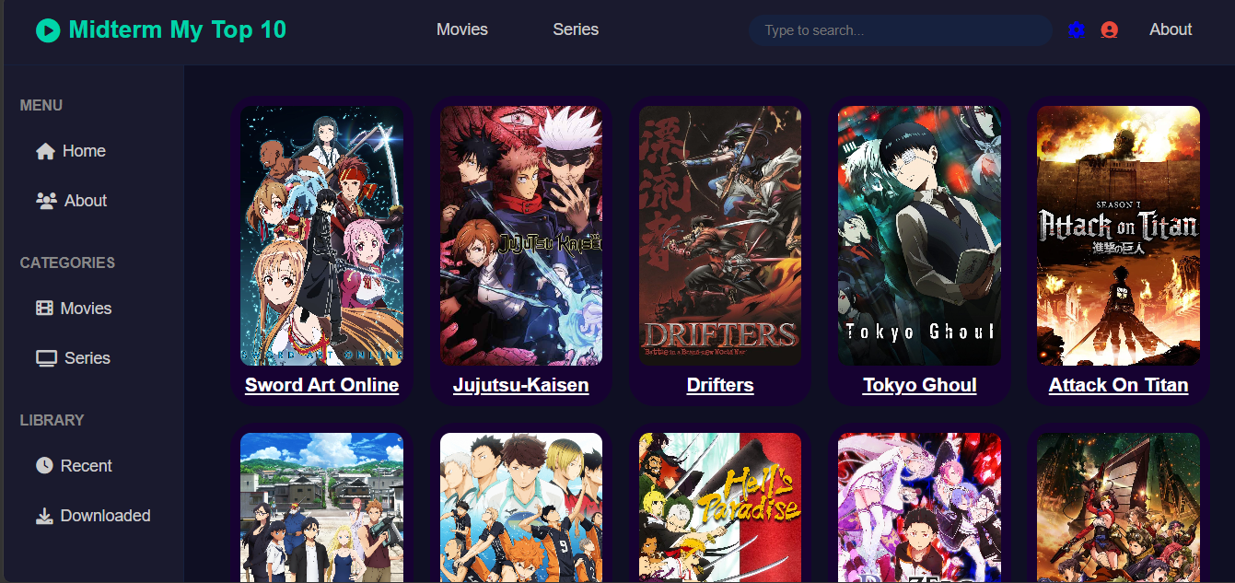Select the Drifters poster image

pyautogui.click(x=720, y=236)
